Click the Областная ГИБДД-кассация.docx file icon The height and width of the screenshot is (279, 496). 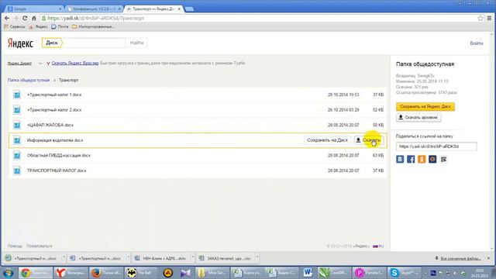[17, 155]
